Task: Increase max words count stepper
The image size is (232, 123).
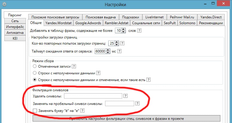Action: (x=123, y=29)
